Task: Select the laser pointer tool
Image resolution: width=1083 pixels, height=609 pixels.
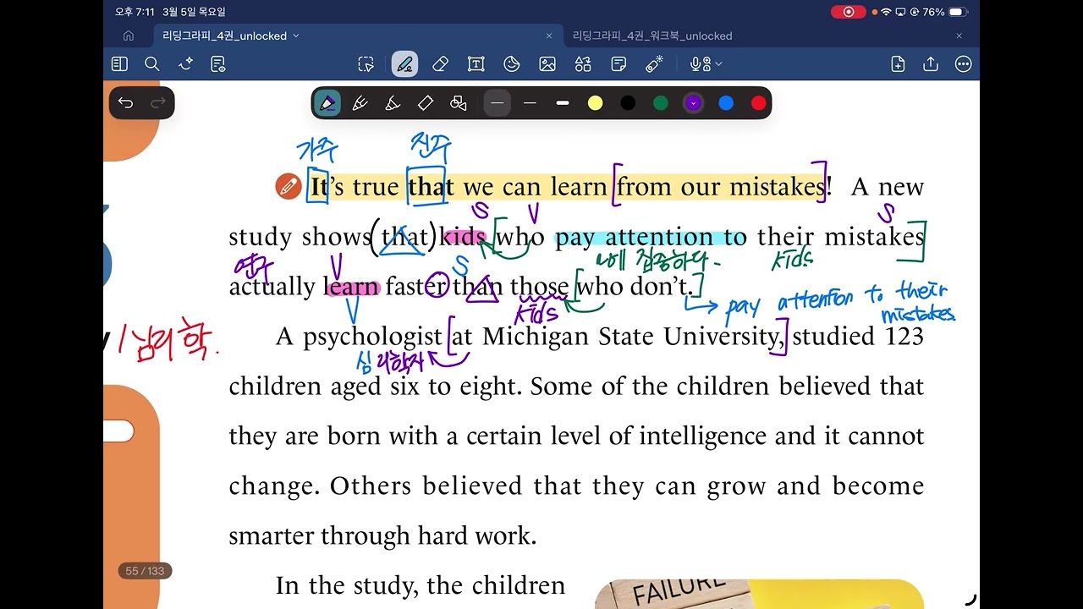Action: point(654,64)
